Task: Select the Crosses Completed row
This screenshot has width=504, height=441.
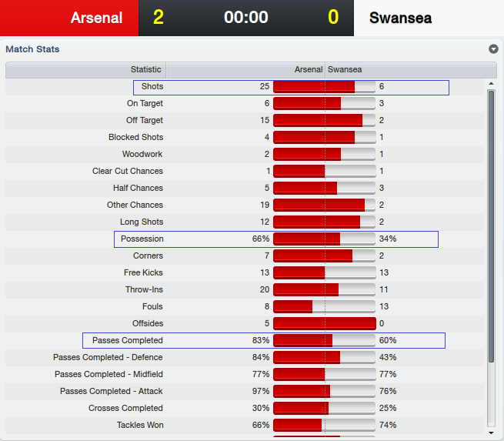Action: point(245,408)
